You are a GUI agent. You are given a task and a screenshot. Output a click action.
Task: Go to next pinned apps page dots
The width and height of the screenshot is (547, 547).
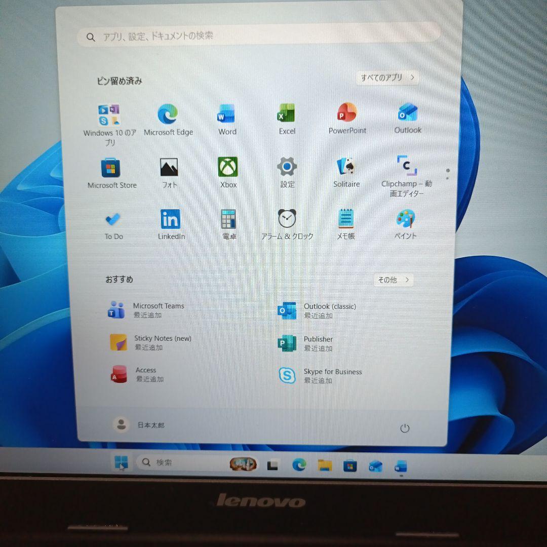click(x=448, y=174)
